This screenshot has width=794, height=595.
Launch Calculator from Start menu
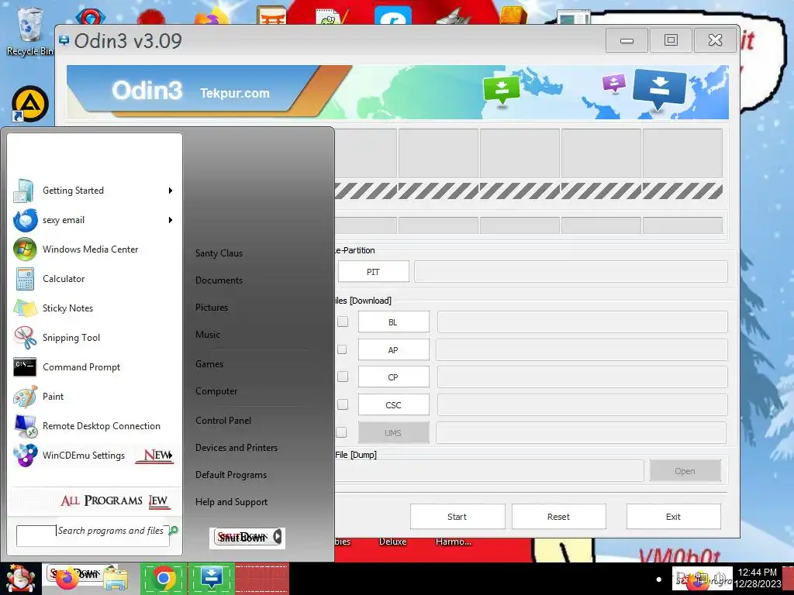click(x=94, y=279)
